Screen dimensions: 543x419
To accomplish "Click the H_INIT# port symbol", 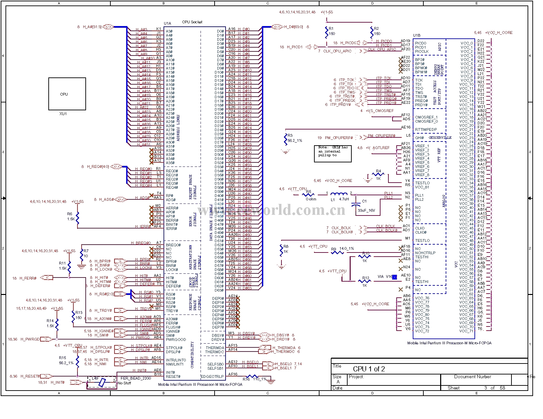I will [77, 382].
